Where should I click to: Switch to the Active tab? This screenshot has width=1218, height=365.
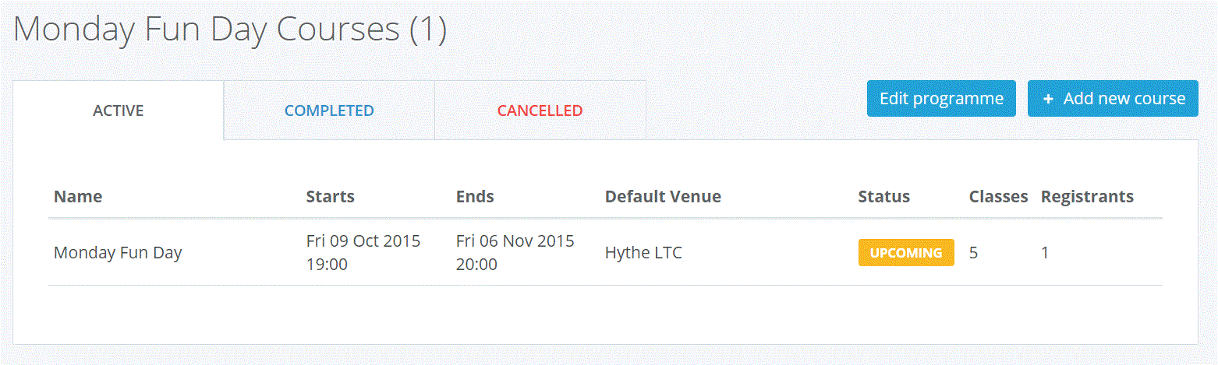119,111
